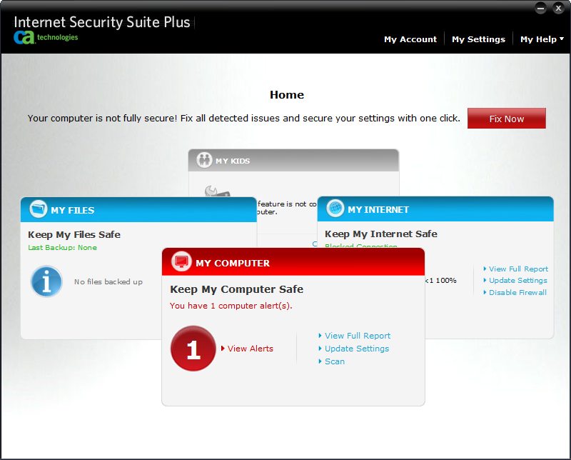Screen dimensions: 571x460
Task: Open Update Settings in My Internet panel
Action: 517,281
